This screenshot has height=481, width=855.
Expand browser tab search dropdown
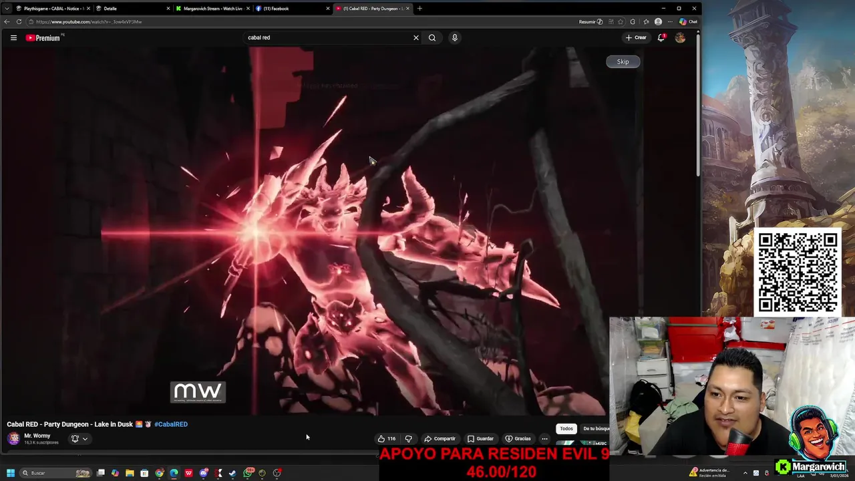(x=7, y=9)
